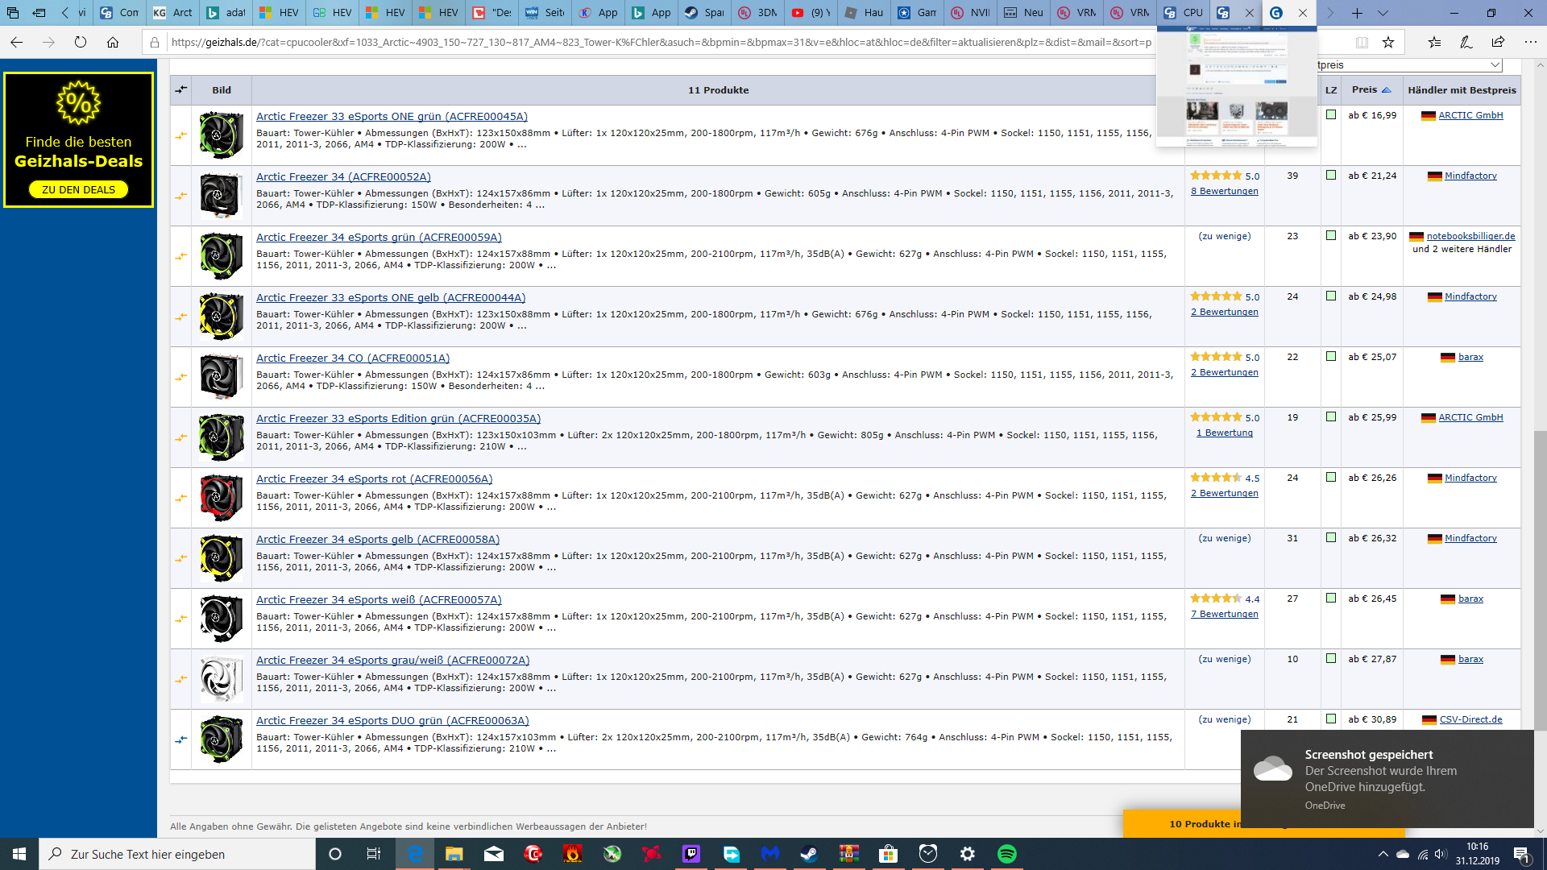Image resolution: width=1547 pixels, height=870 pixels.
Task: Click the browser refresh icon
Action: pos(81,43)
